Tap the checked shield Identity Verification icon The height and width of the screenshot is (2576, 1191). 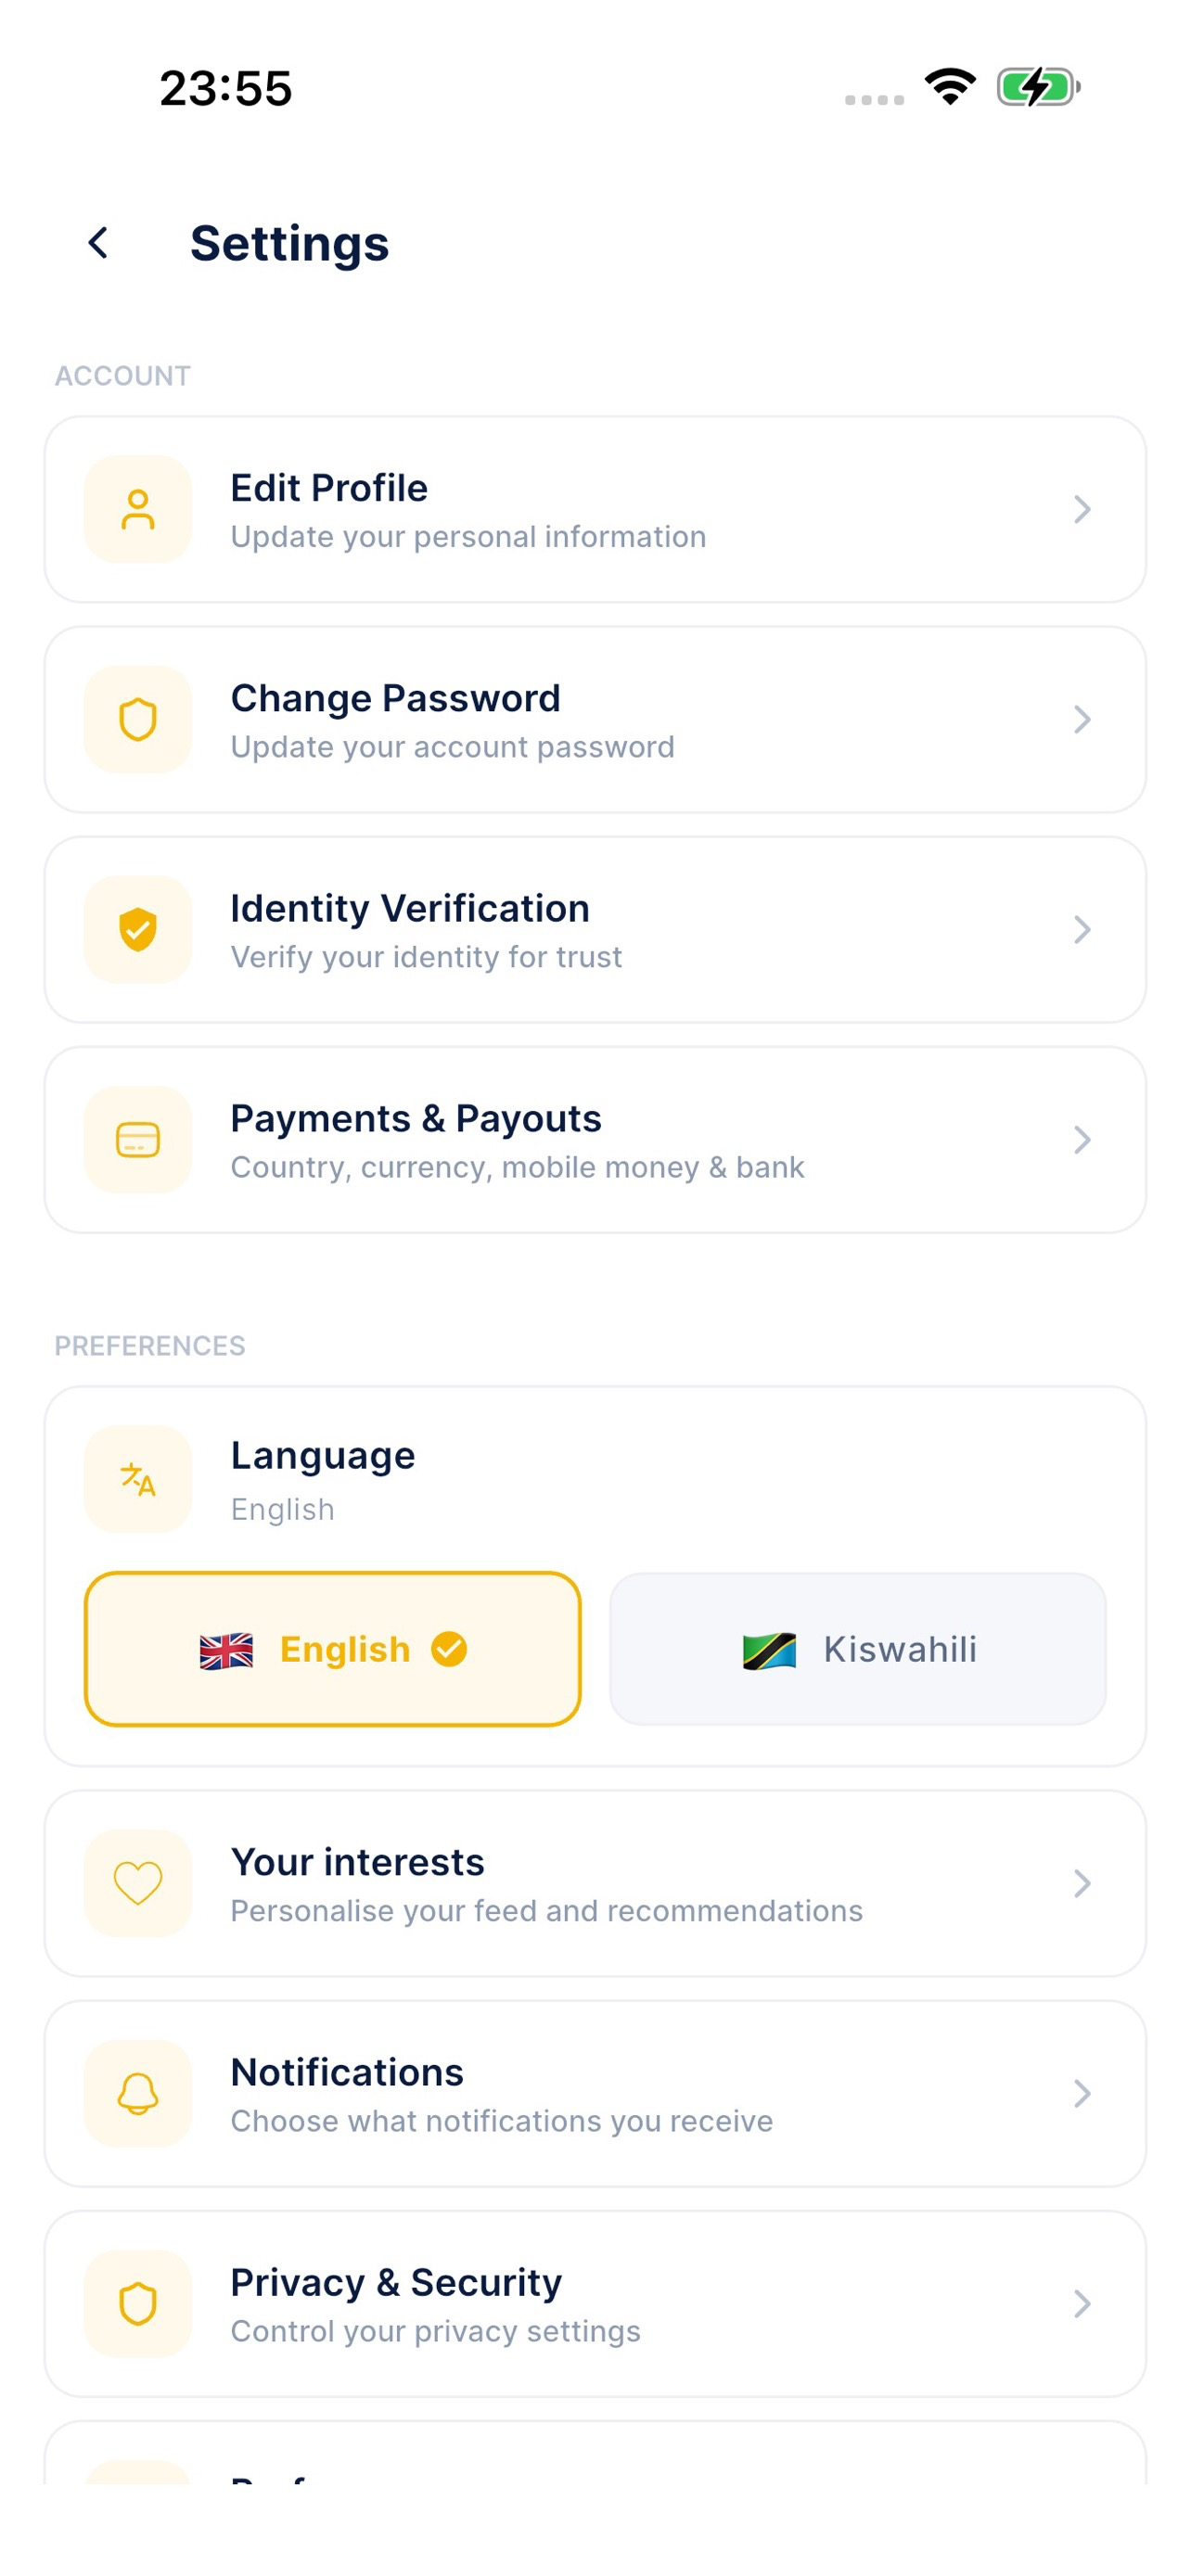138,929
